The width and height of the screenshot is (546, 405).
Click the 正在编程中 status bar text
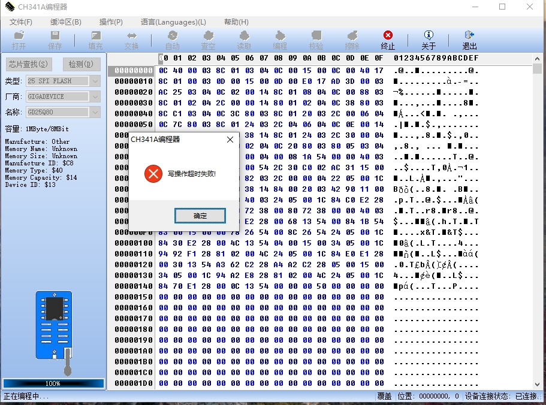click(26, 396)
